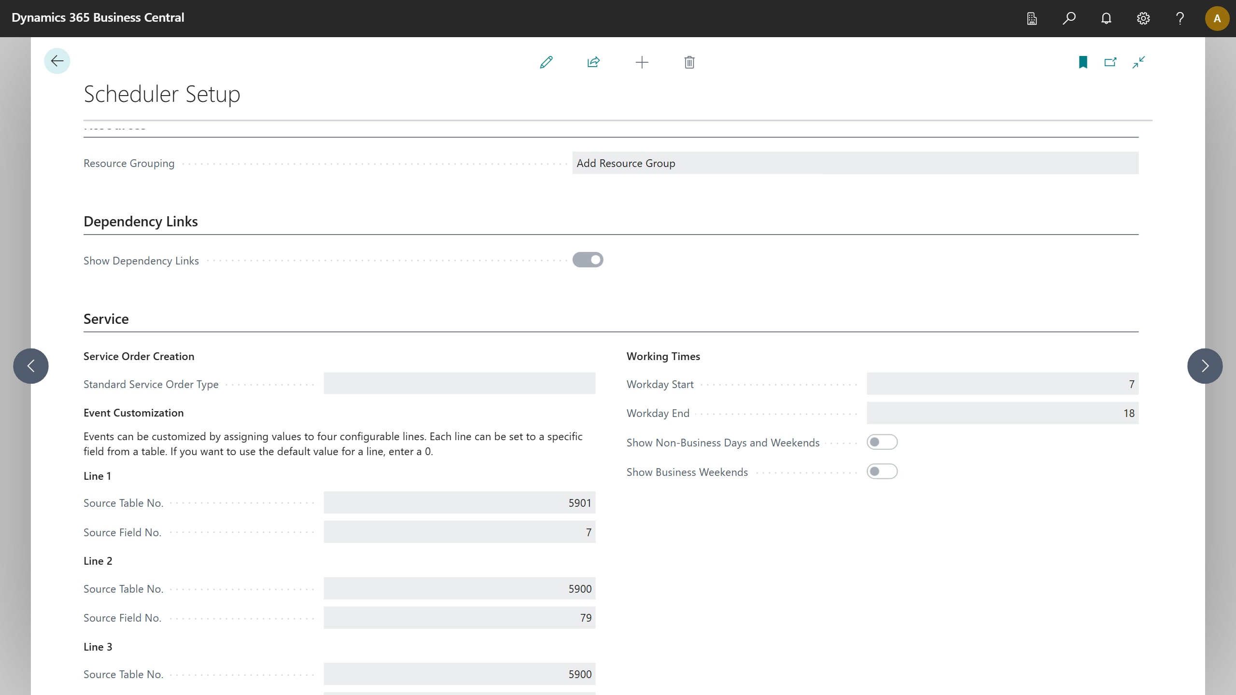The width and height of the screenshot is (1236, 695).
Task: Delete record with trash icon
Action: 689,62
